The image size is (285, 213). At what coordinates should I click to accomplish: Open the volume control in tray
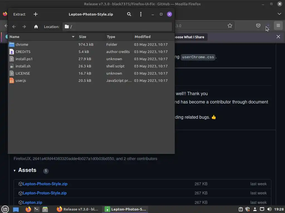(269, 209)
